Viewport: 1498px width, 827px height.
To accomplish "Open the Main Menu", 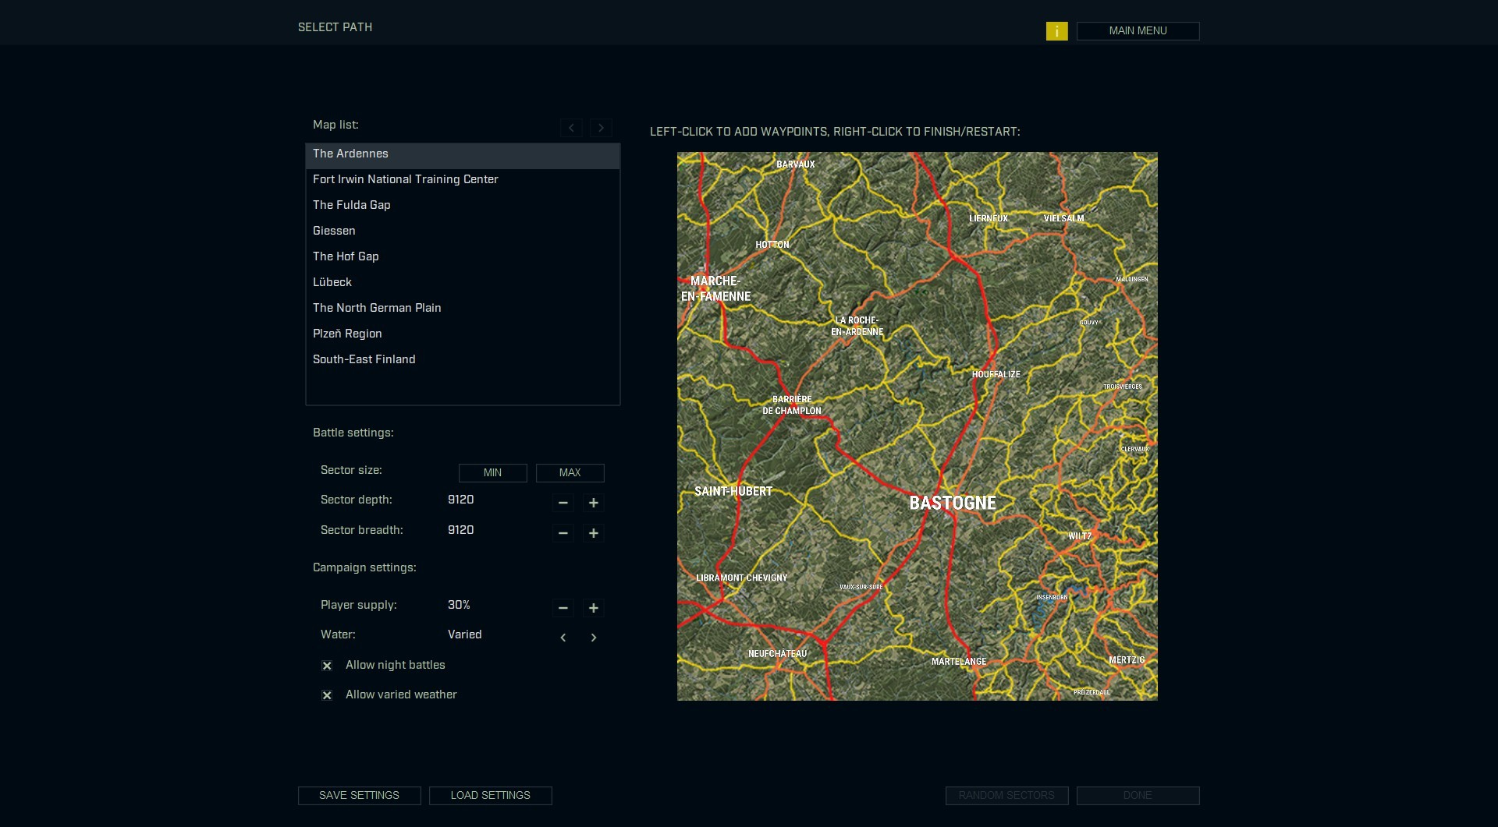I will click(x=1138, y=31).
